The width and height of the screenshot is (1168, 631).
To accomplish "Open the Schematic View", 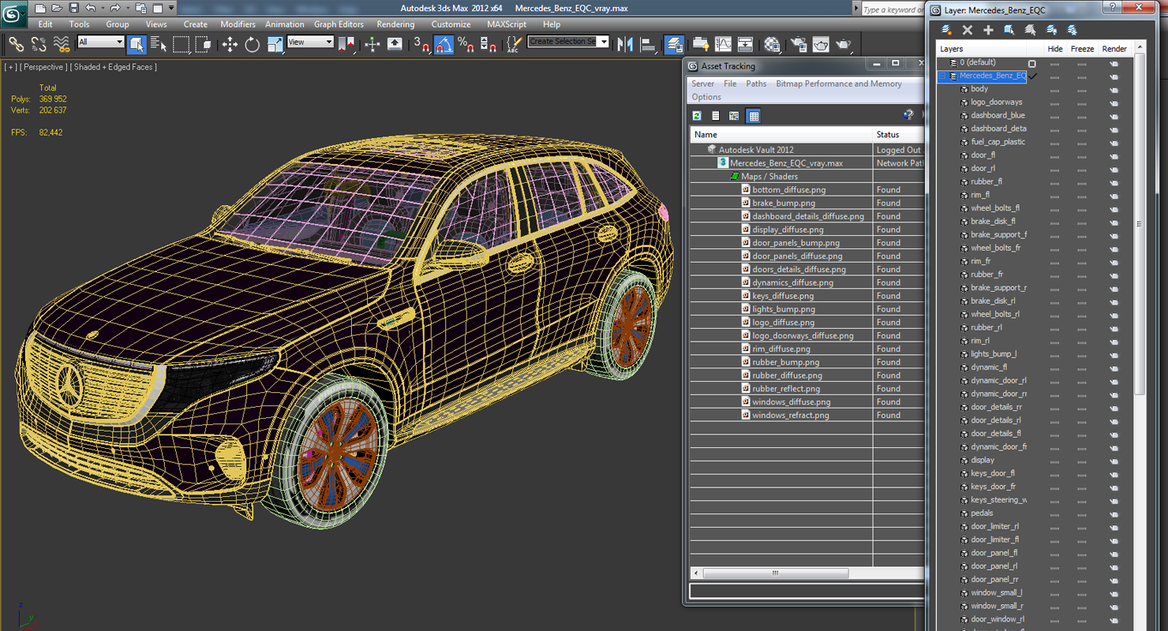I will point(745,44).
